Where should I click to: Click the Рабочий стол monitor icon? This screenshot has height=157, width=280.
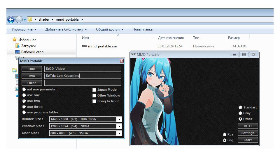17,52
